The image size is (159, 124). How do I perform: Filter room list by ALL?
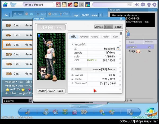[x=18, y=14]
